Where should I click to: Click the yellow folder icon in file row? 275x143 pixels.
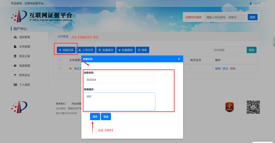(x=71, y=68)
